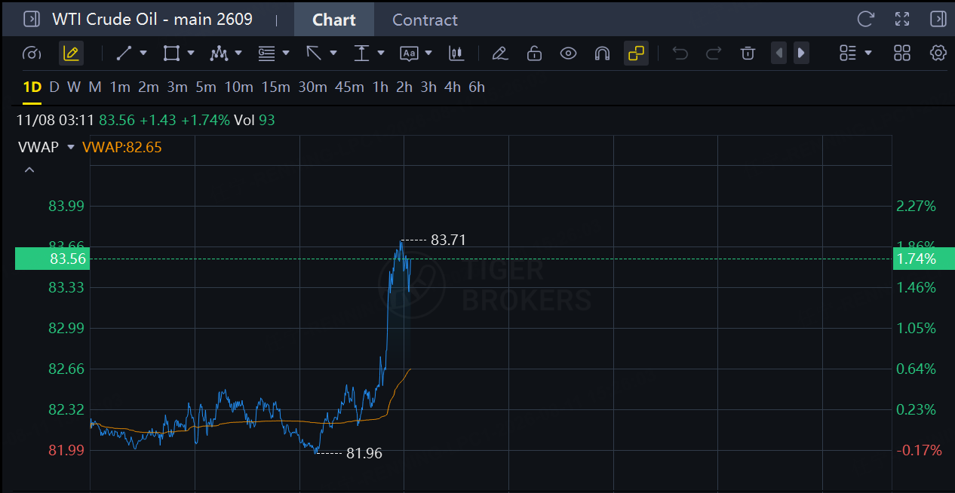This screenshot has width=955, height=493.
Task: Select the 5m timeframe
Action: pos(206,87)
